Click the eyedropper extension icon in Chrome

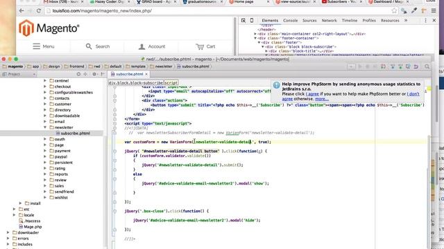tap(414, 11)
